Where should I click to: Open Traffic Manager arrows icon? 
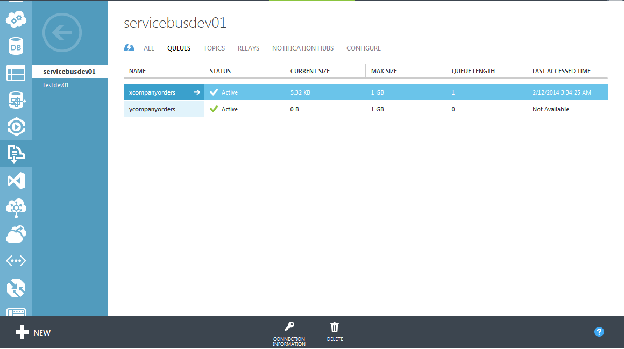click(16, 289)
